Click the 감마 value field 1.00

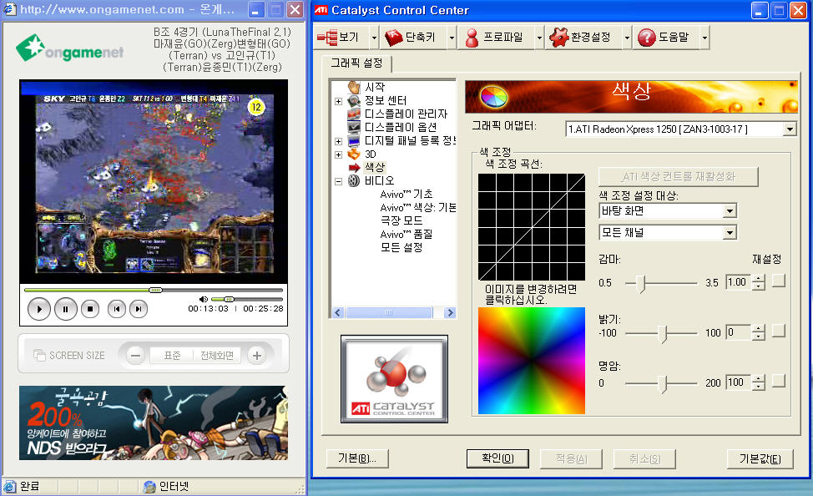point(739,282)
